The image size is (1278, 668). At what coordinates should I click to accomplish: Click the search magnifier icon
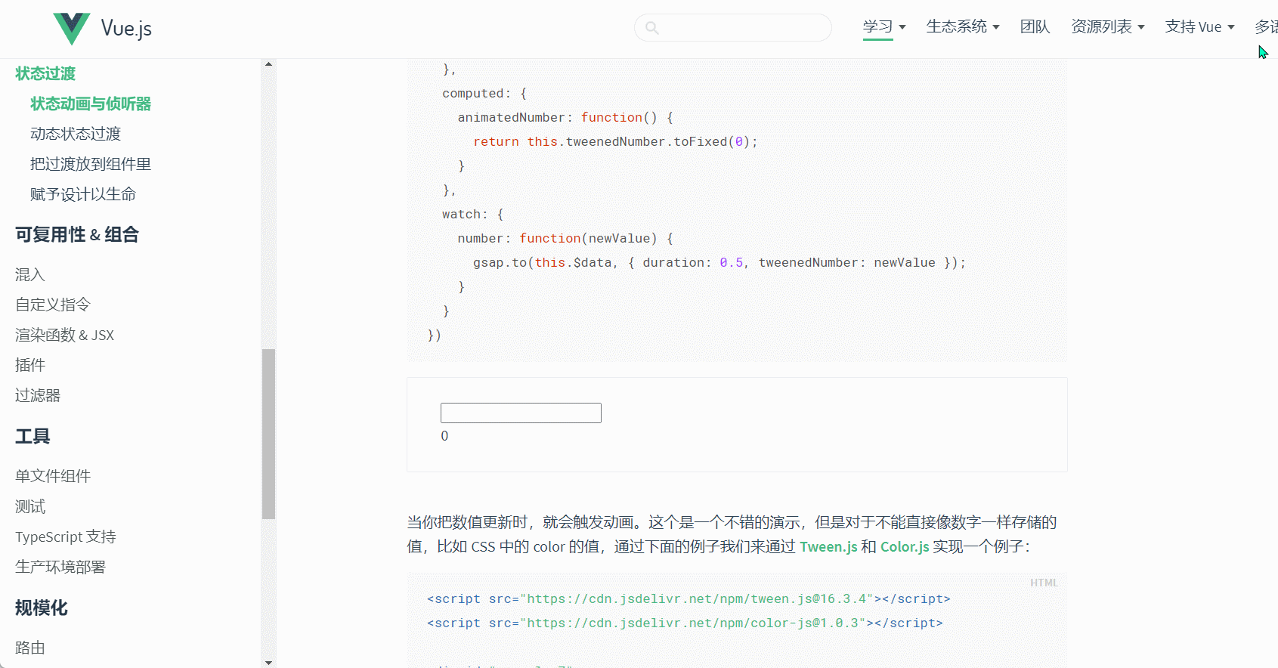point(652,28)
